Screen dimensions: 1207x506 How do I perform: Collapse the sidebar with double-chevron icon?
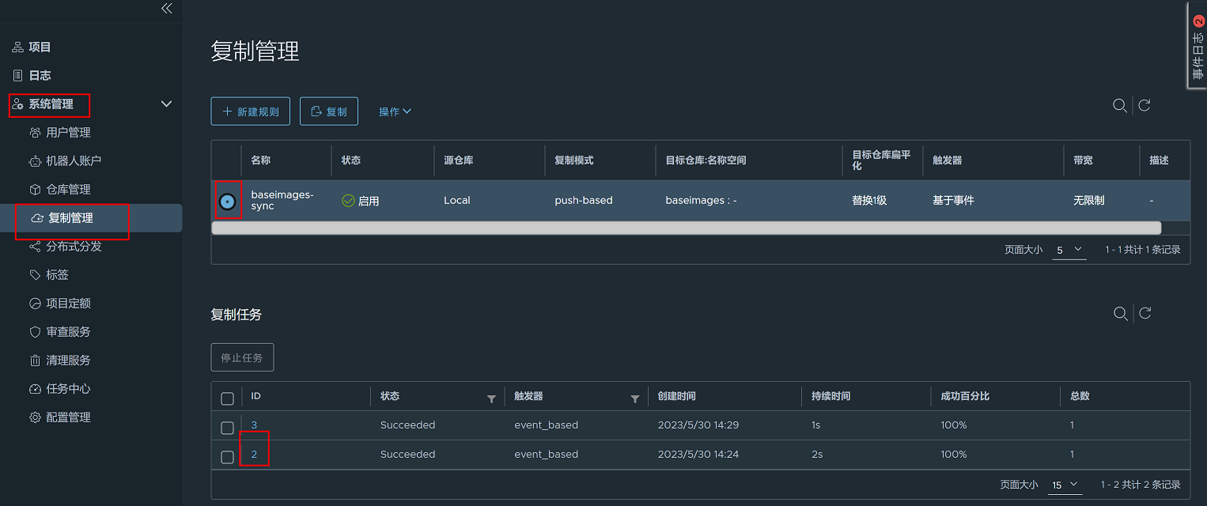coord(166,9)
